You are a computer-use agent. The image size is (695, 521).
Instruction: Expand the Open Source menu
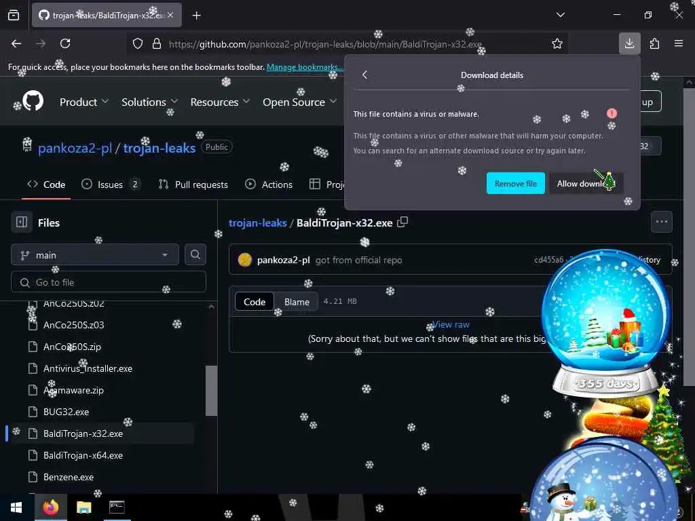click(x=300, y=102)
